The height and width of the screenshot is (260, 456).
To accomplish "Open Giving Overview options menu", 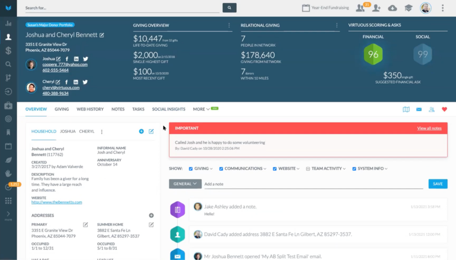I will coord(229,25).
